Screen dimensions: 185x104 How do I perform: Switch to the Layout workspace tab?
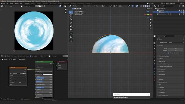tap(27, 4)
